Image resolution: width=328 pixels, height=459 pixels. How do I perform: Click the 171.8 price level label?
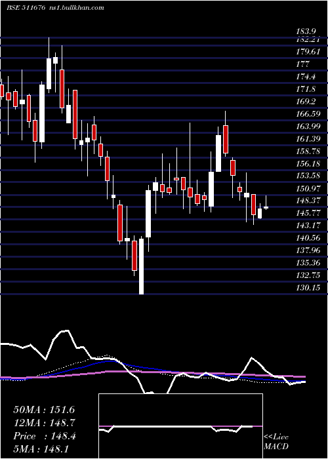(x=306, y=89)
